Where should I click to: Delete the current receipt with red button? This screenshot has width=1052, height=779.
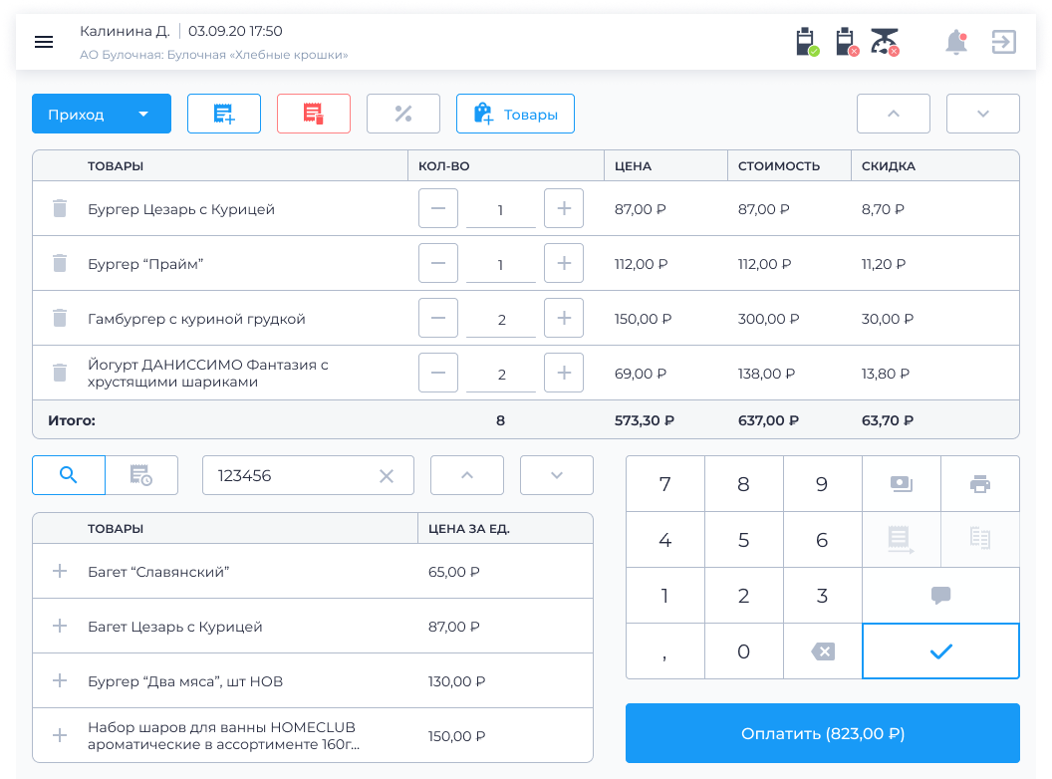(x=314, y=114)
